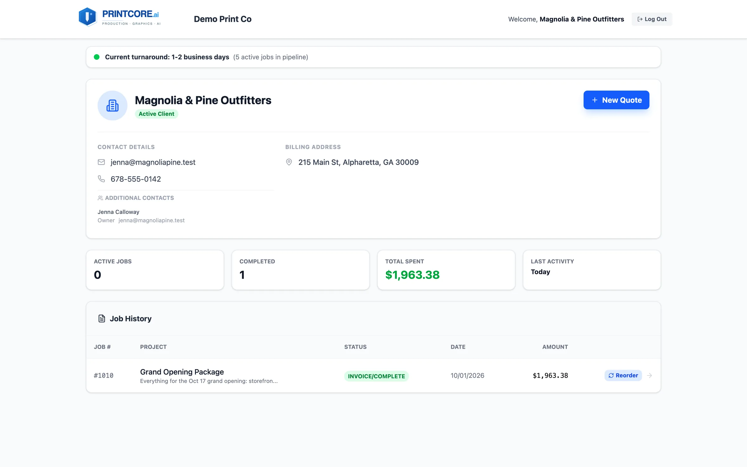The height and width of the screenshot is (467, 747).
Task: Click the Log Out button
Action: pos(652,19)
